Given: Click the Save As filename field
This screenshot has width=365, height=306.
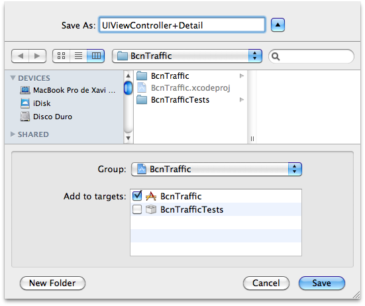Looking at the screenshot, I should 182,25.
